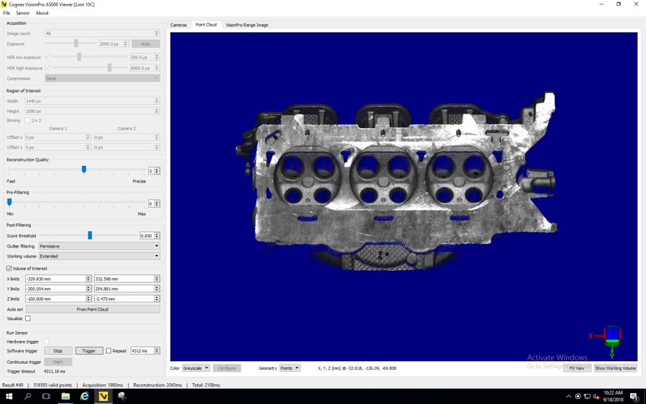The height and width of the screenshot is (404, 646).
Task: Click the Cognex logo in the title bar
Action: (6, 4)
